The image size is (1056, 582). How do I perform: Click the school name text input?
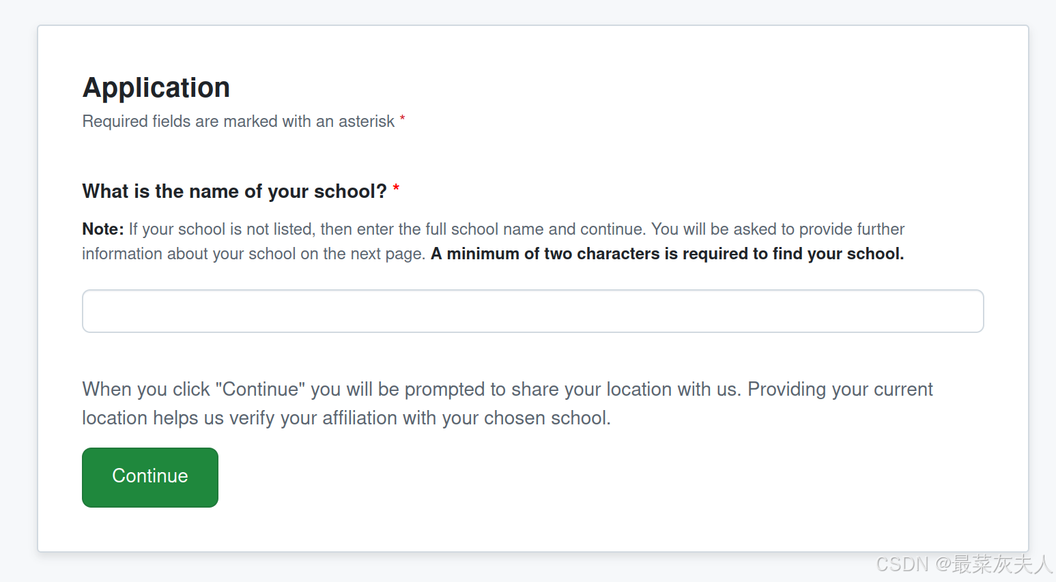click(x=532, y=311)
